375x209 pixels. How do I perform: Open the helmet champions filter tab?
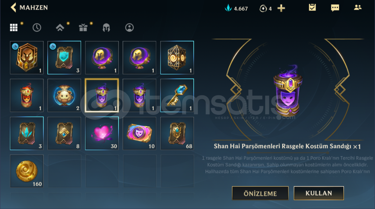coord(106,28)
